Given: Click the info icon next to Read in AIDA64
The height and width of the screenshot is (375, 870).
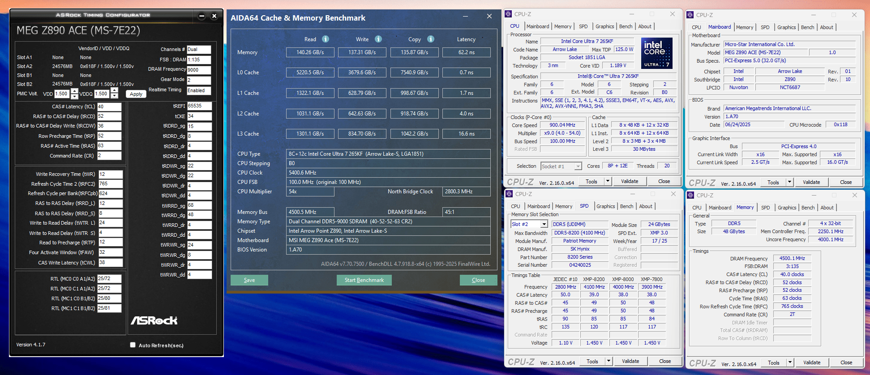Looking at the screenshot, I should point(326,39).
